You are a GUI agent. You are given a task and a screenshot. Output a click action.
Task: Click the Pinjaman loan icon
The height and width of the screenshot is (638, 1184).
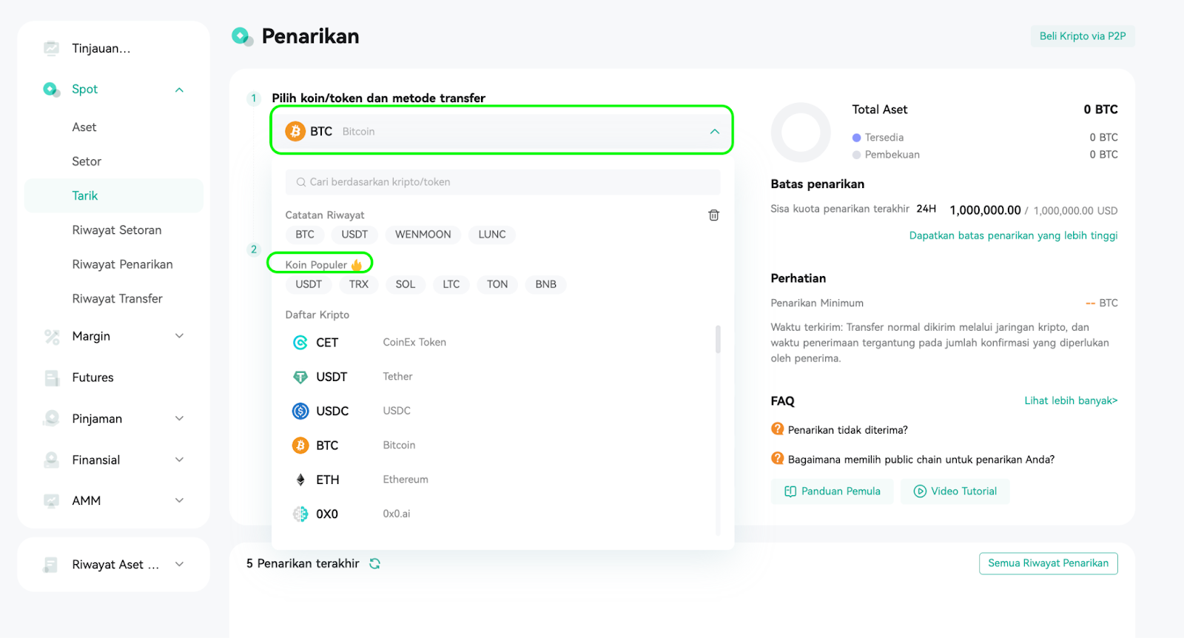pyautogui.click(x=51, y=419)
